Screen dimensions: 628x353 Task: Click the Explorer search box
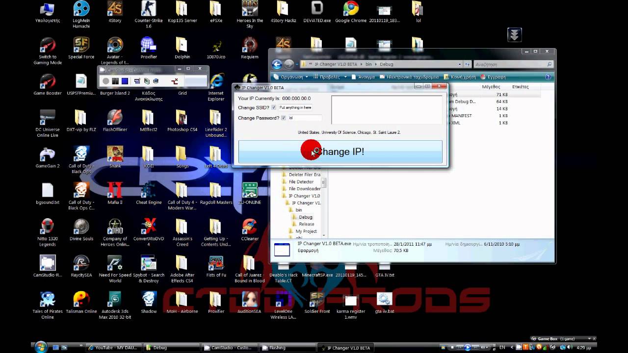click(513, 64)
